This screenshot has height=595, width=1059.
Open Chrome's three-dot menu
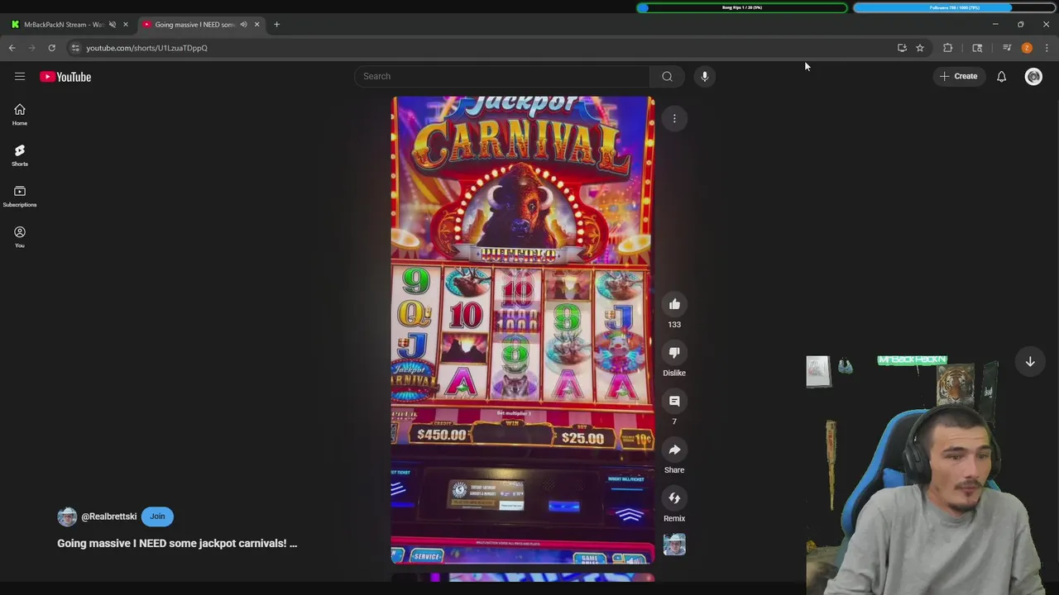click(x=1047, y=48)
